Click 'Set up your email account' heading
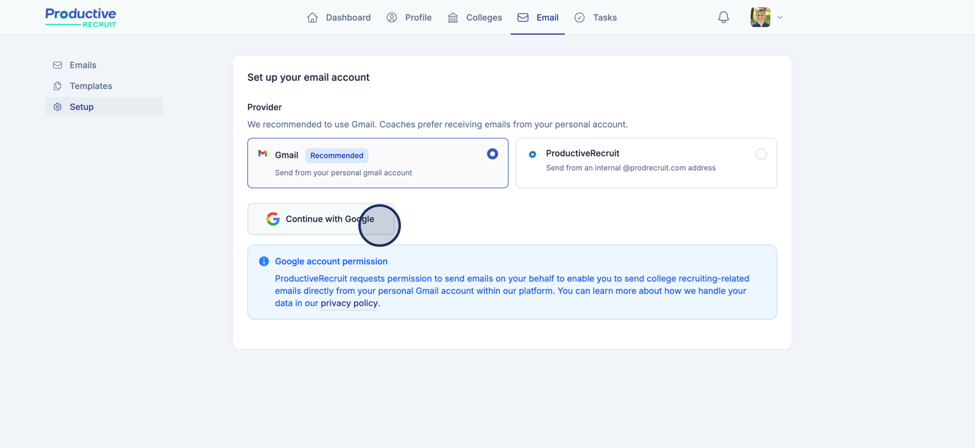The height and width of the screenshot is (448, 975). (308, 77)
